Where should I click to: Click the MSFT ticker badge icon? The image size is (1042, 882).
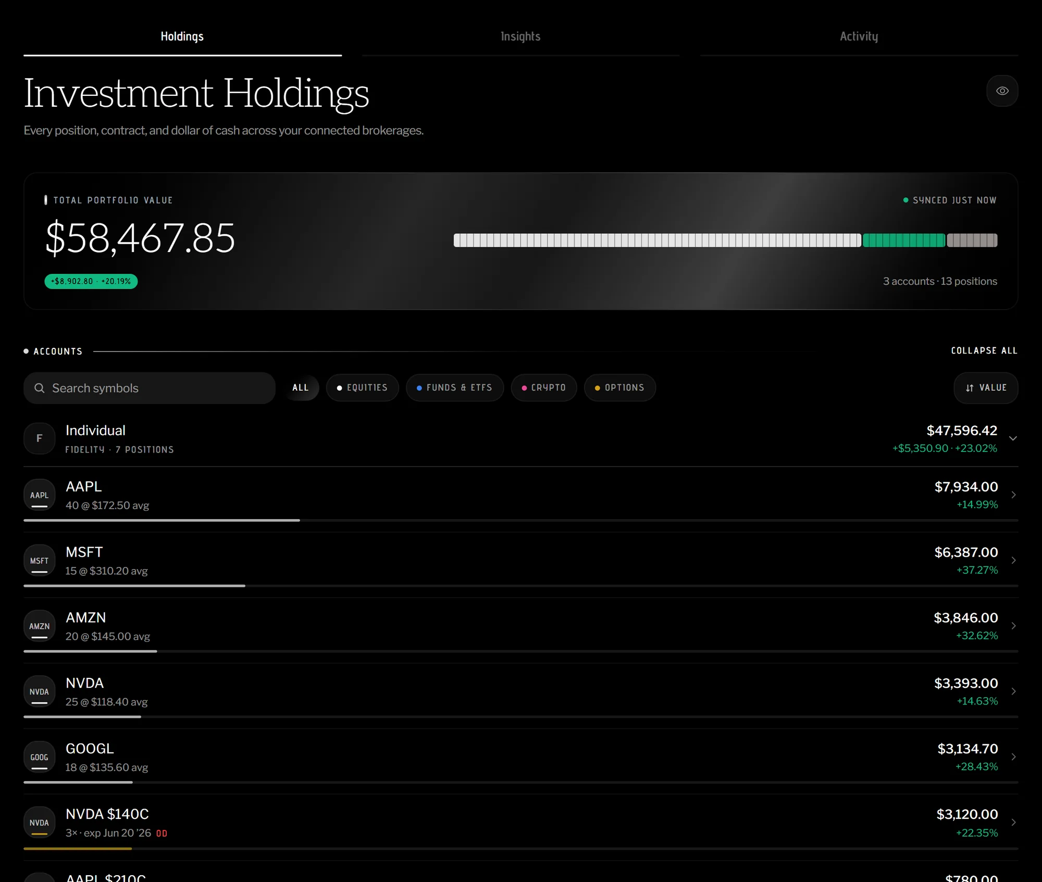point(40,560)
